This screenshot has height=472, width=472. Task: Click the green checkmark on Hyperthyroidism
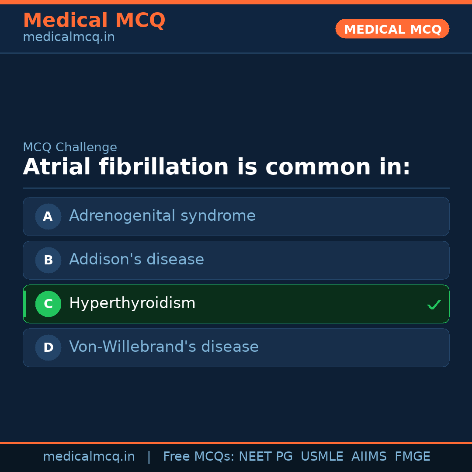click(x=434, y=305)
